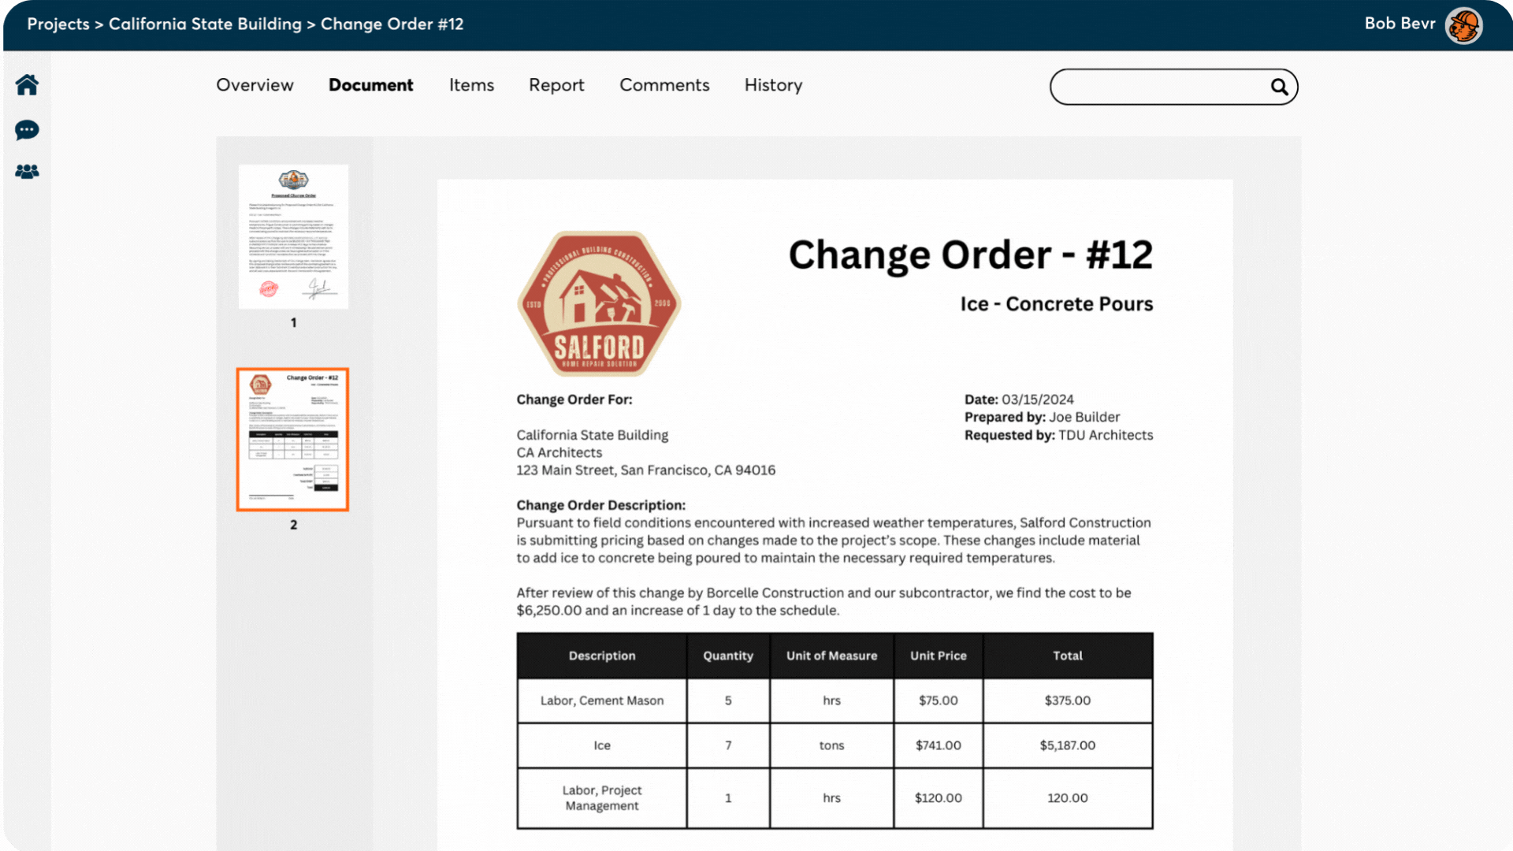The height and width of the screenshot is (851, 1513).
Task: Navigate to California State Building breadcrumb
Action: point(205,24)
